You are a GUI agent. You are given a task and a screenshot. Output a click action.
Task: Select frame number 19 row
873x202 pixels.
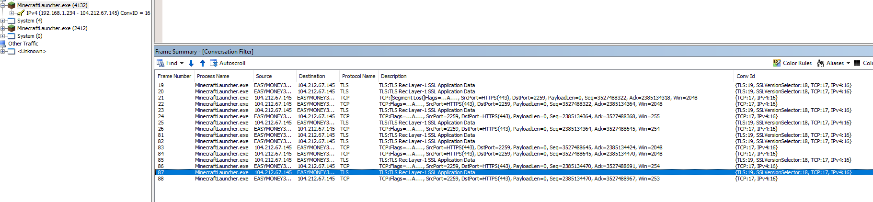514,85
